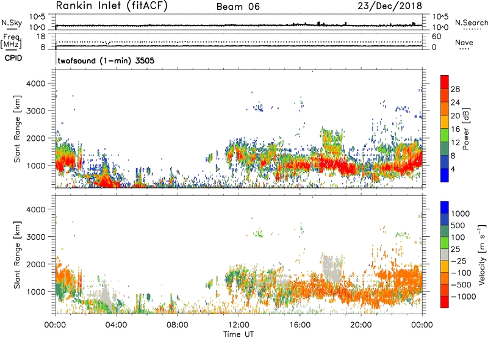Click the 'Freq. [MHz]' label
488x338 pixels.
coord(11,41)
